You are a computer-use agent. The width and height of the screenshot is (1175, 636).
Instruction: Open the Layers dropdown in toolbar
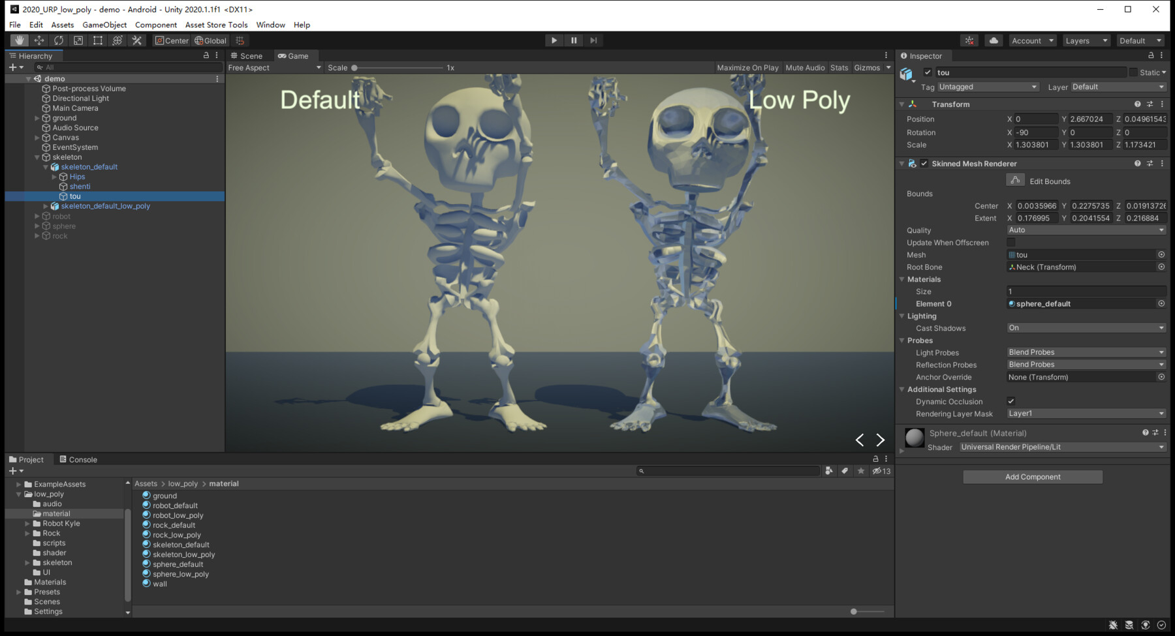click(x=1086, y=40)
